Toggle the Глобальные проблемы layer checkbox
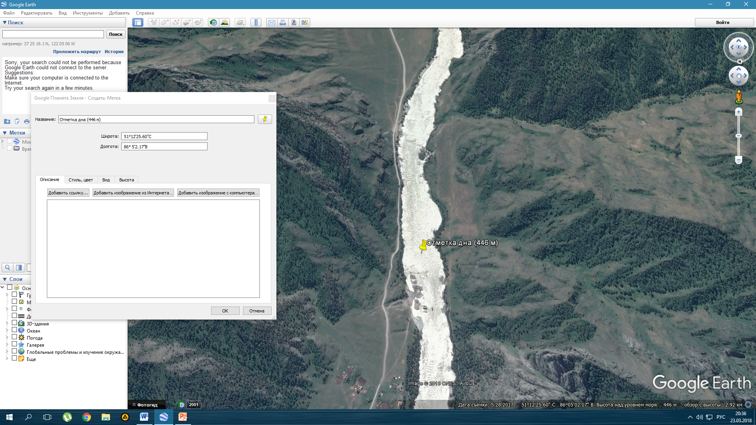 [14, 351]
